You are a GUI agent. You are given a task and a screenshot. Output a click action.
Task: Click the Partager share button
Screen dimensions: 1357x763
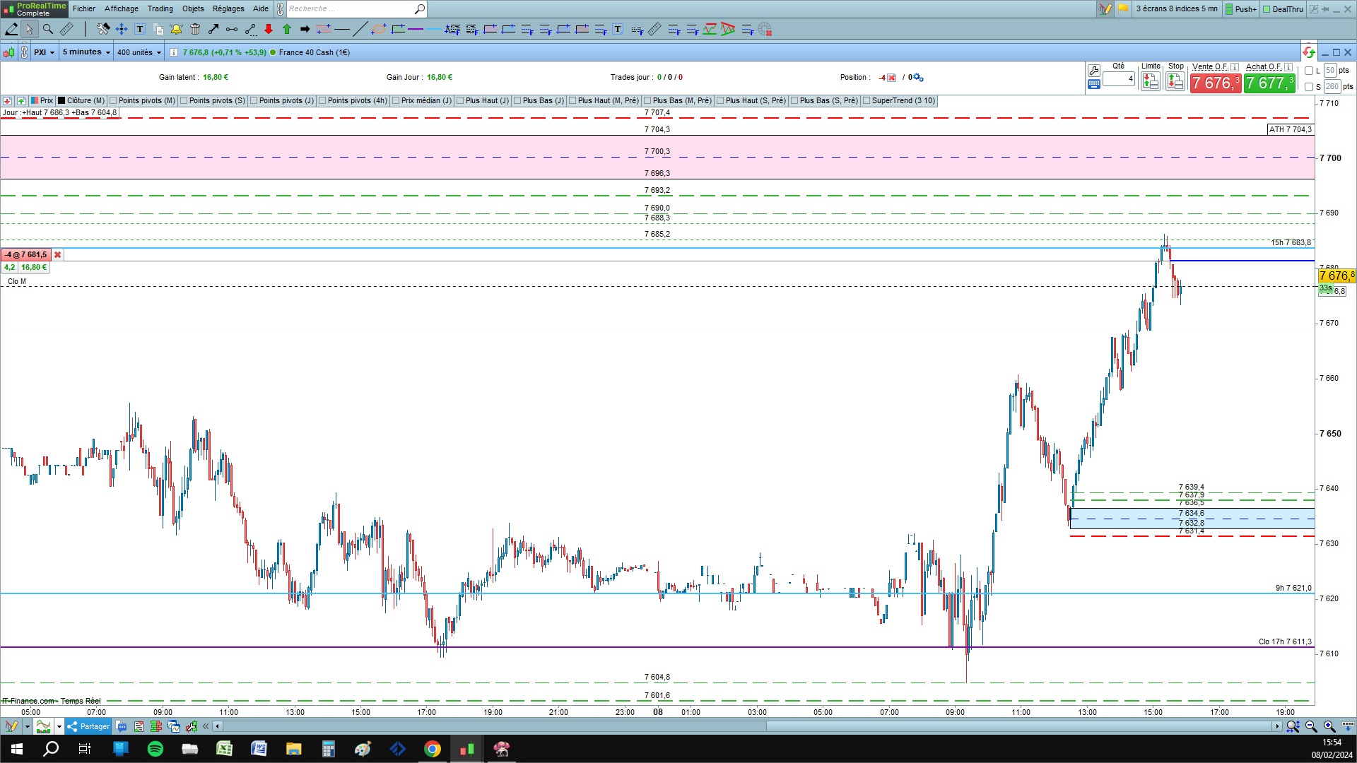point(88,726)
